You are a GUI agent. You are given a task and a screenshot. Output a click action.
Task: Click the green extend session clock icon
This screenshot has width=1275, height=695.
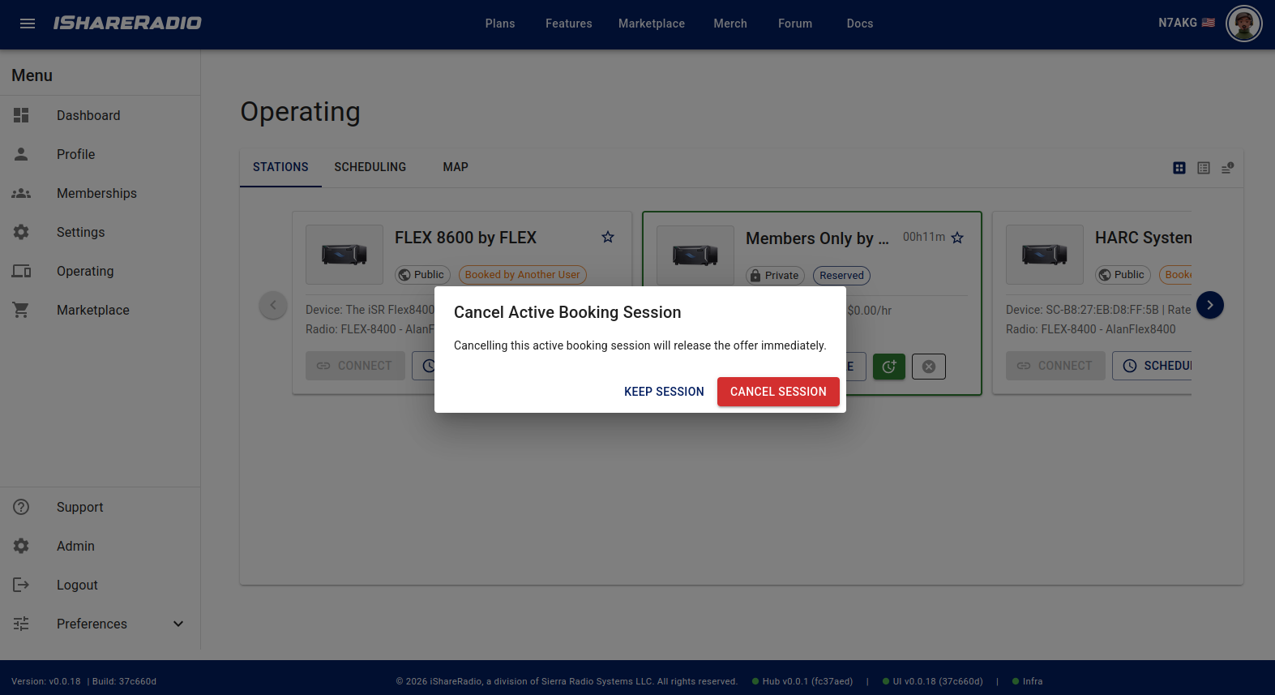point(889,367)
